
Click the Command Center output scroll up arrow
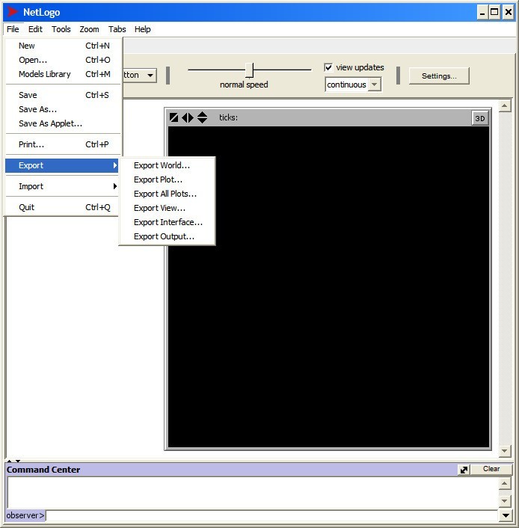505,484
